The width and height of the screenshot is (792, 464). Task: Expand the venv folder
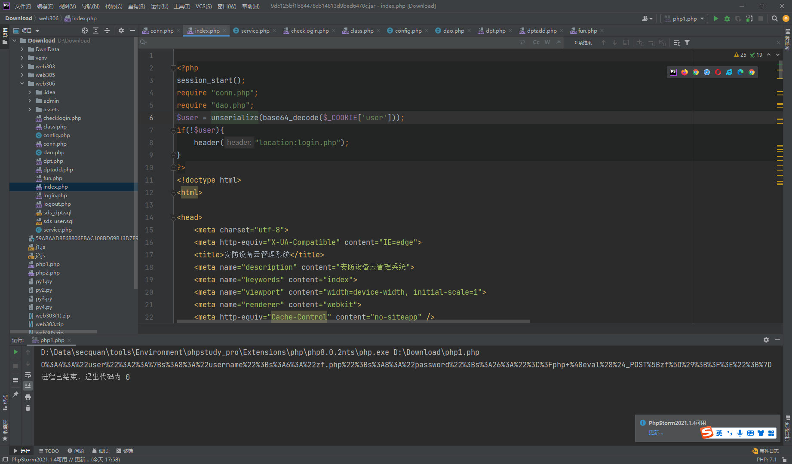(x=22, y=58)
